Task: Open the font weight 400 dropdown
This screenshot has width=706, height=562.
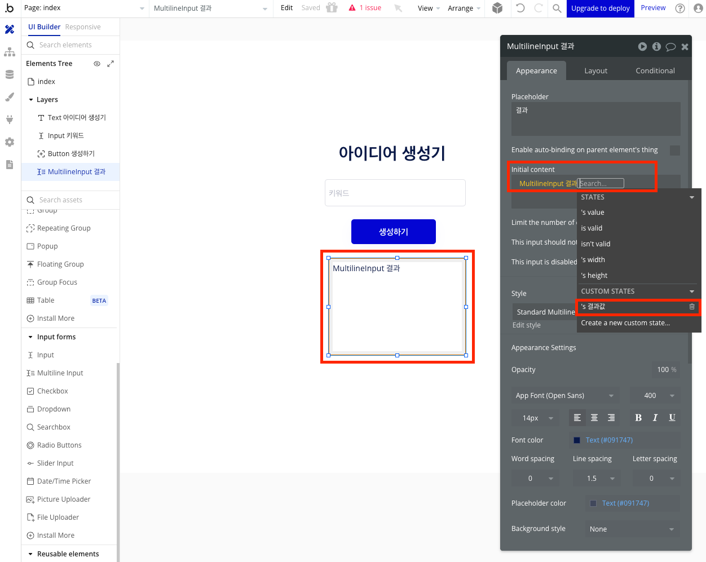Action: 655,396
